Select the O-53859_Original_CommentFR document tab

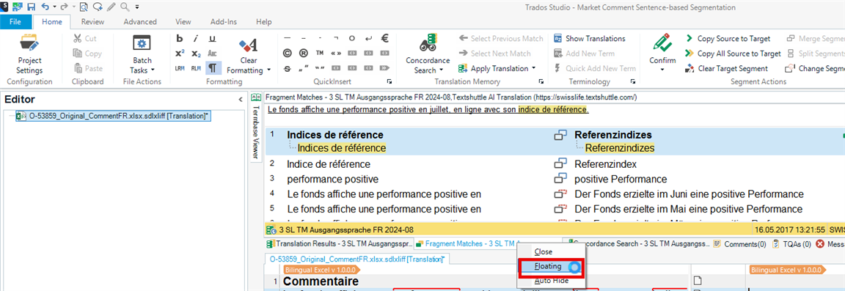coord(356,259)
